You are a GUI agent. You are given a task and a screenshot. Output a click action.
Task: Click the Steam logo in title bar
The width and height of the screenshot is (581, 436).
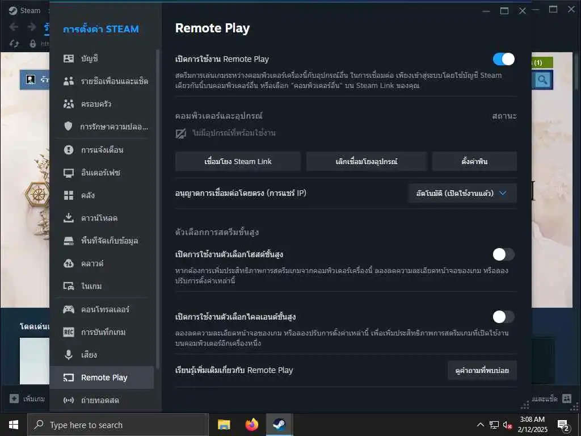pos(14,10)
